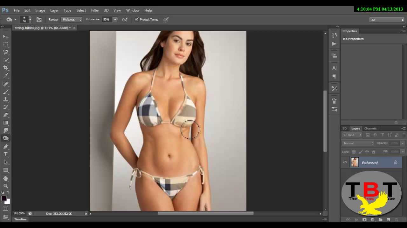Click the Background layer thumbnail
This screenshot has height=228, width=407.
(x=355, y=162)
